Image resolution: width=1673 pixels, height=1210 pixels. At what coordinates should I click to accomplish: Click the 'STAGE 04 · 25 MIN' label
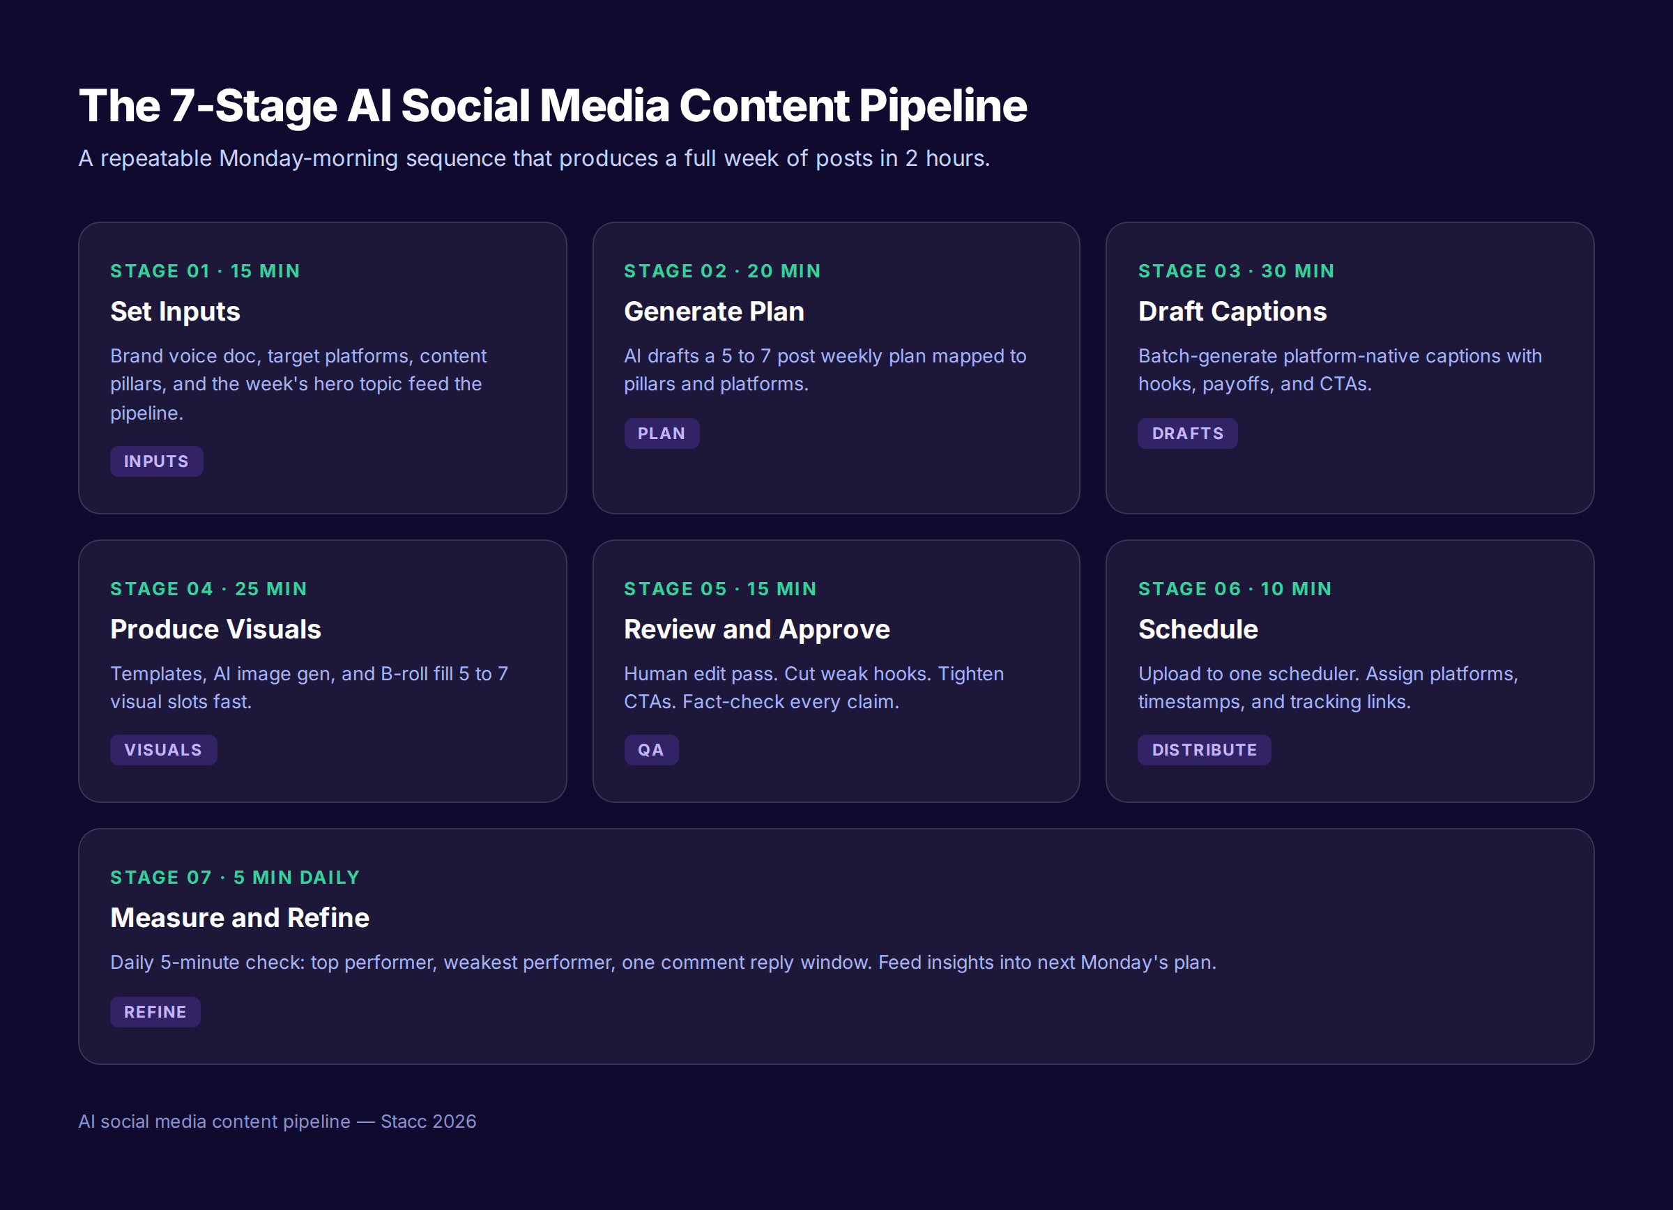208,588
